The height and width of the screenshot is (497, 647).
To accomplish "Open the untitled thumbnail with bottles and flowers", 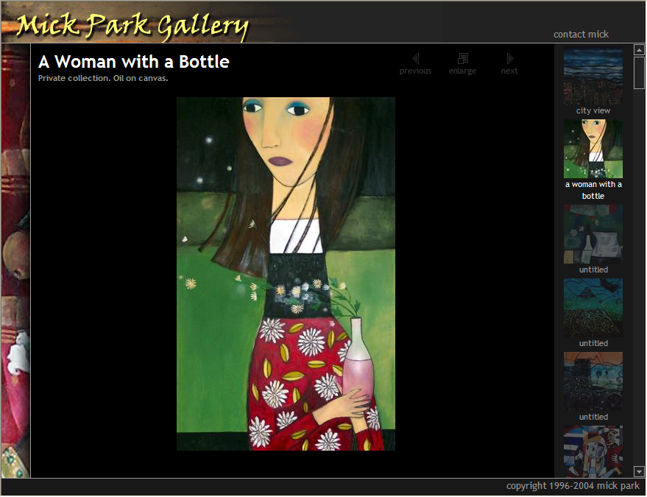I will point(593,234).
